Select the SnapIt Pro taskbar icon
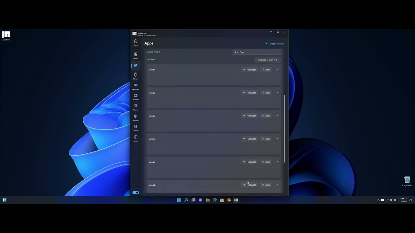Screen dimensions: 415x233 (x=236, y=200)
